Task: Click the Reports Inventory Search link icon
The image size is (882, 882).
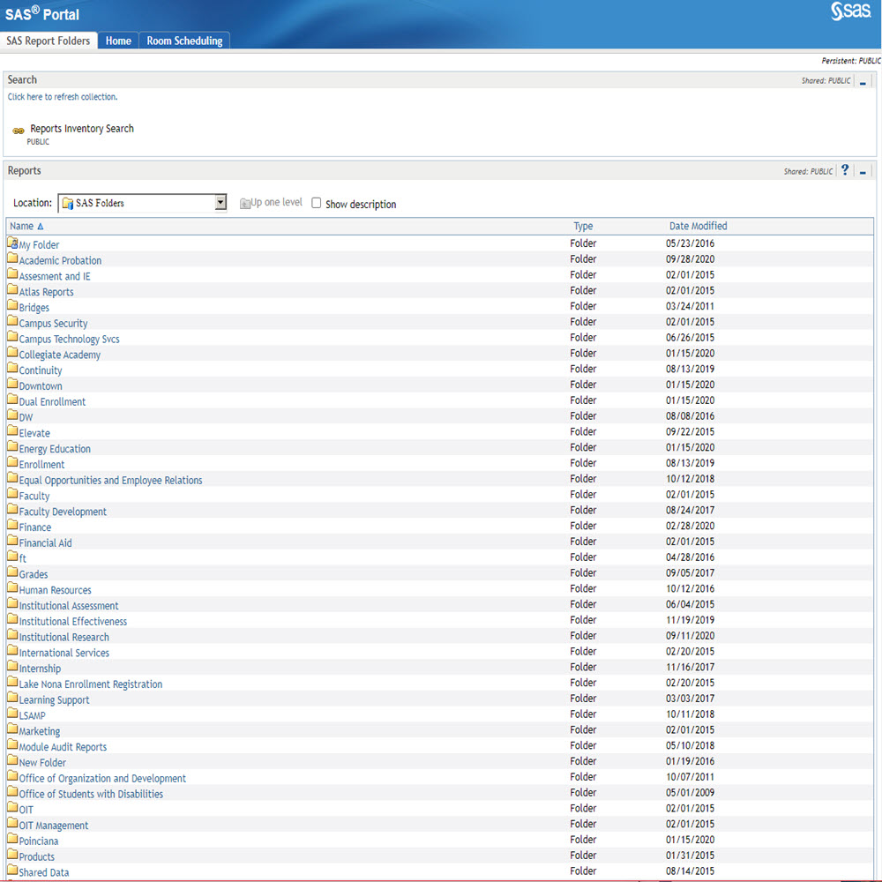Action: [x=19, y=131]
